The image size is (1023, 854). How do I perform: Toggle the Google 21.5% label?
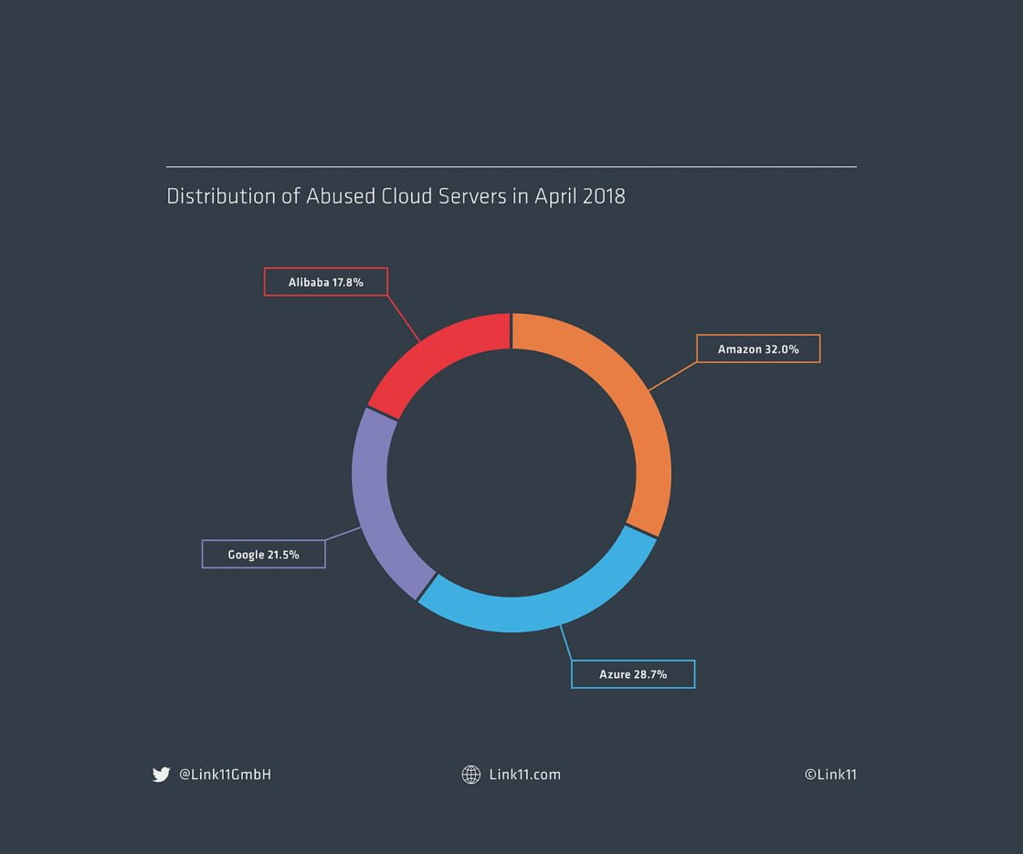point(263,554)
